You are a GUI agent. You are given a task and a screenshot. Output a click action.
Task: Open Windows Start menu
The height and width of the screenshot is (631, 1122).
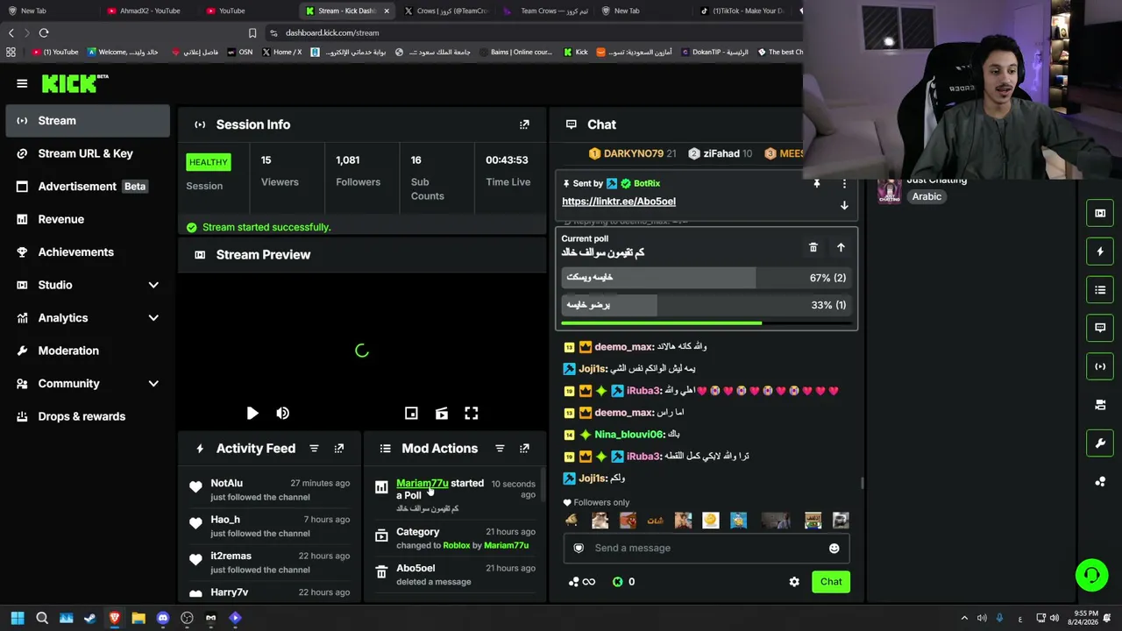18,618
